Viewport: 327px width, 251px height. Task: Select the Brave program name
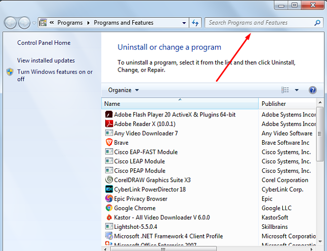(121, 143)
